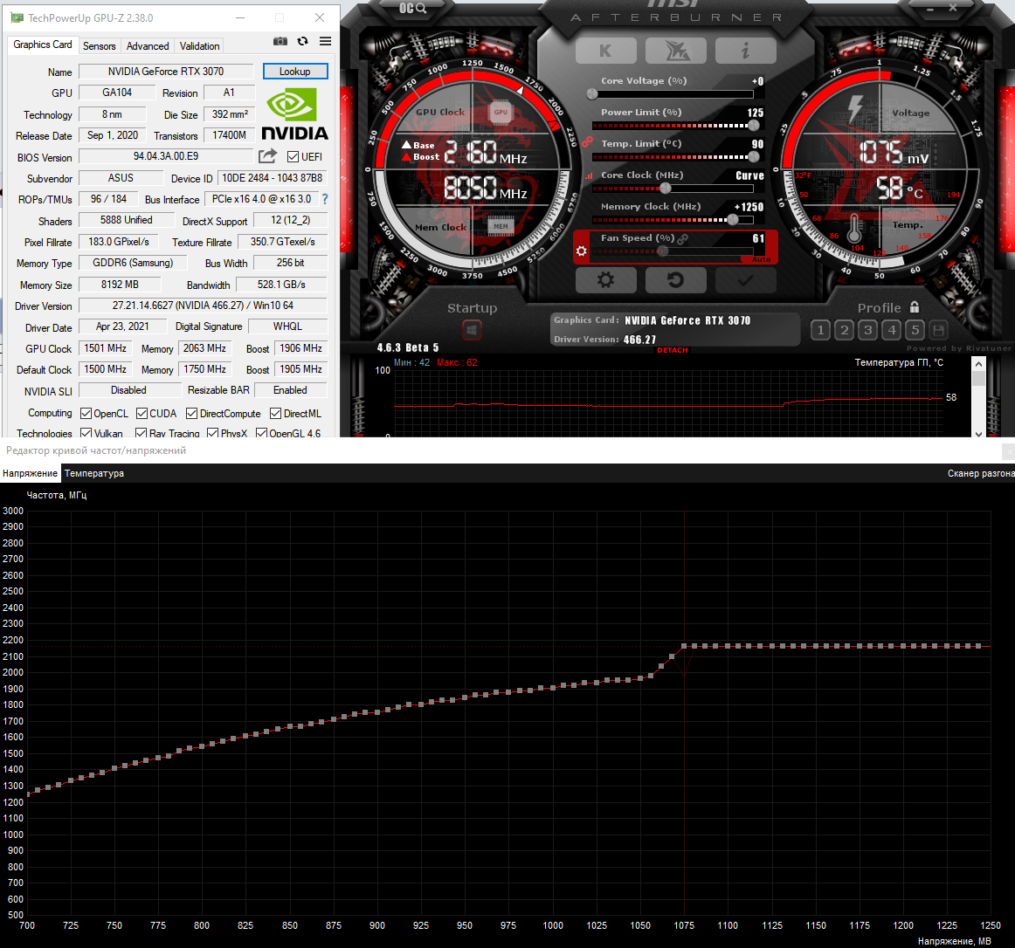Click the Core Clock Curve value
The width and height of the screenshot is (1015, 948).
[x=749, y=175]
